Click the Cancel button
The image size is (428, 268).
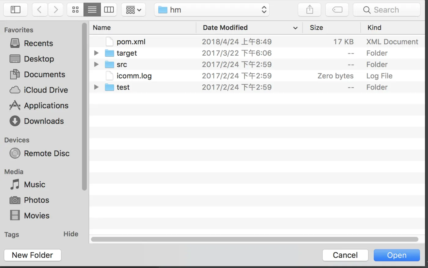[x=345, y=255]
